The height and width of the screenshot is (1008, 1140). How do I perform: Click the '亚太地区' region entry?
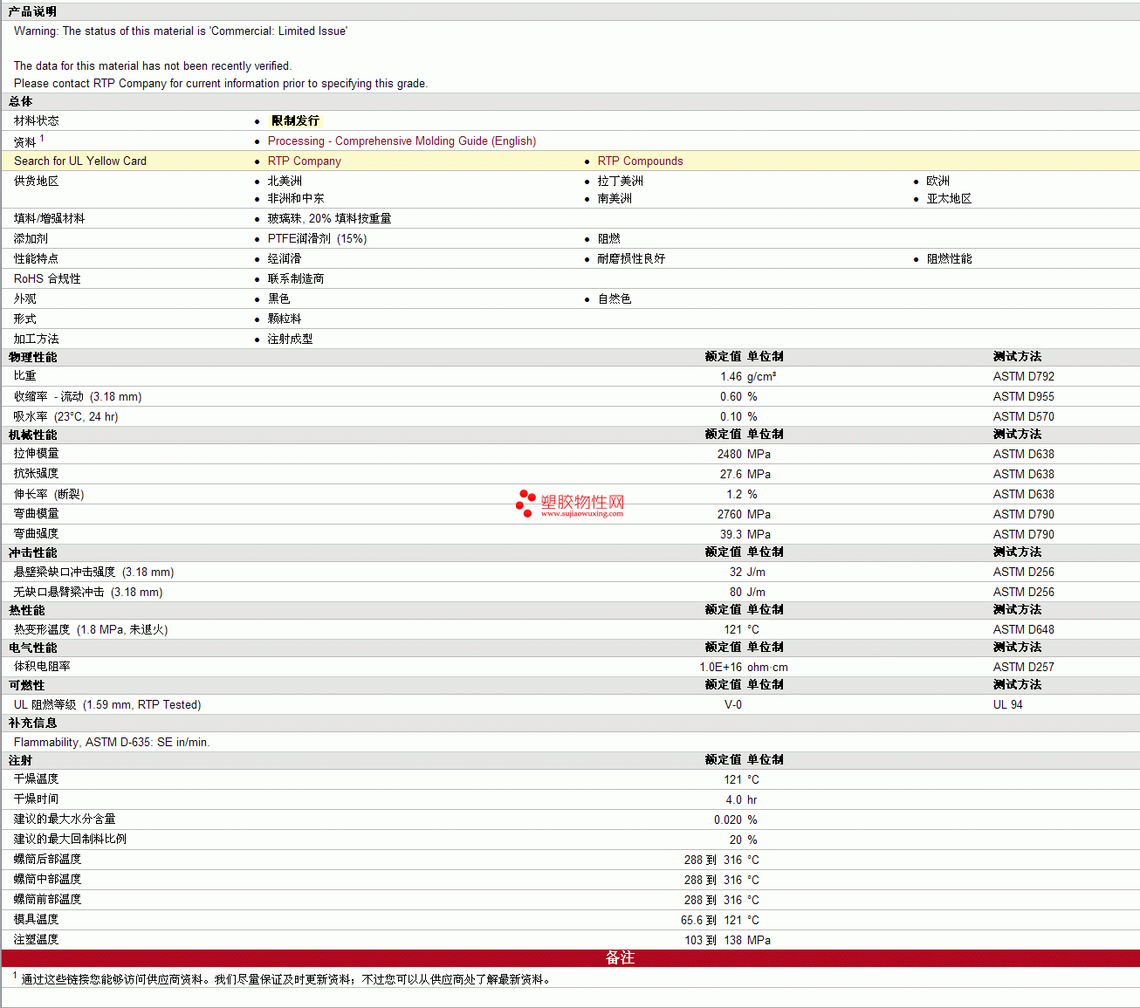949,198
